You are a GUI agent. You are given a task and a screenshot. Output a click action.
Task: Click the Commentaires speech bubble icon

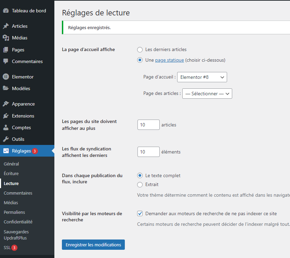pos(5,62)
